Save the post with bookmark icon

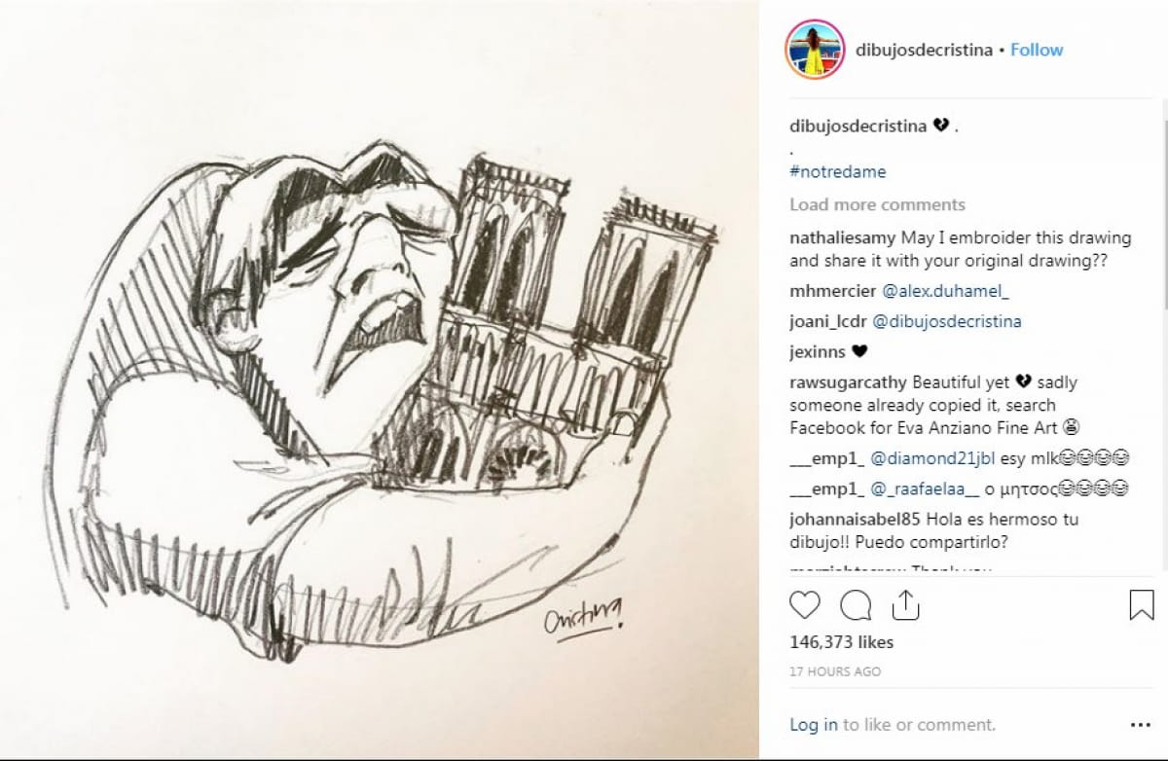pos(1142,605)
